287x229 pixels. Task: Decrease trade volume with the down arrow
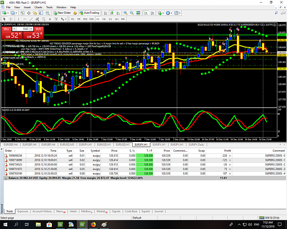coord(14,29)
